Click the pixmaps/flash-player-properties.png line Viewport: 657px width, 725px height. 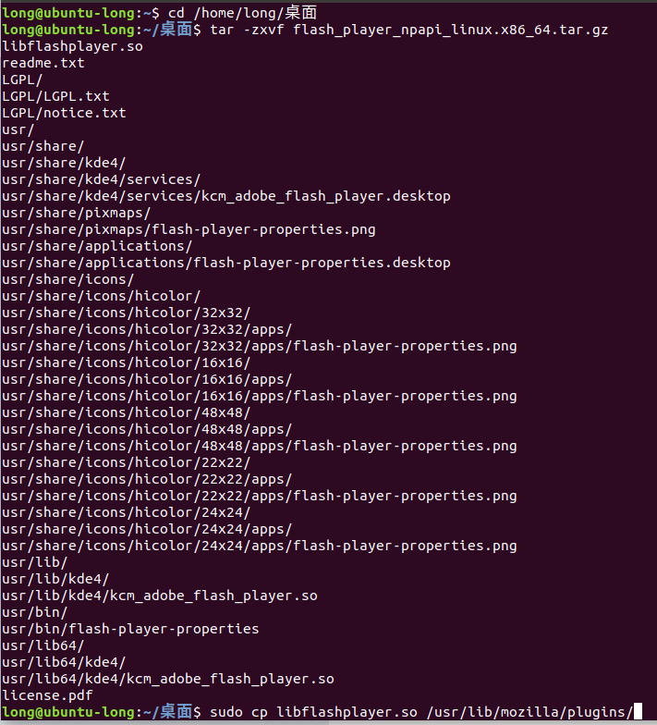(189, 229)
